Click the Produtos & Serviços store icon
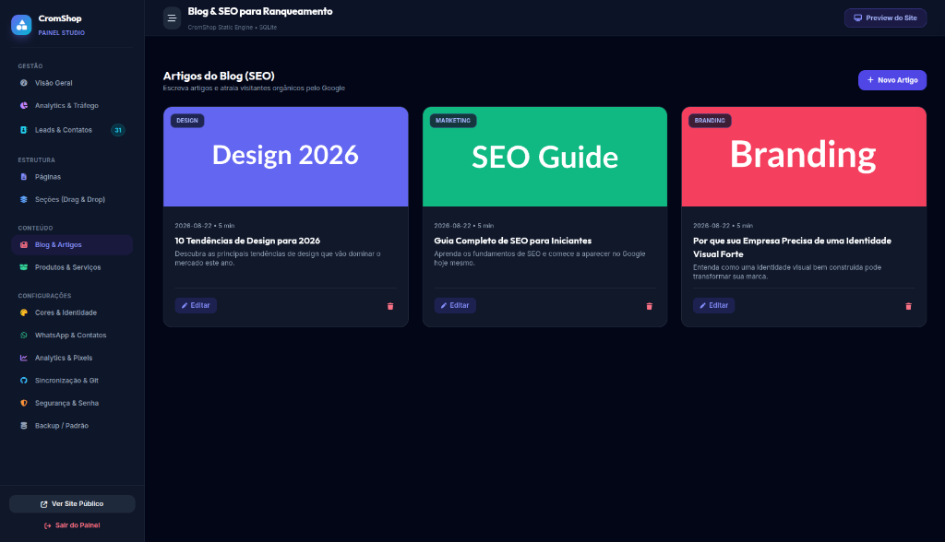Image resolution: width=945 pixels, height=542 pixels. 23,267
